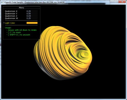Open the orange Light Color swatch
Screen dimensions: 127x100
[32, 23]
